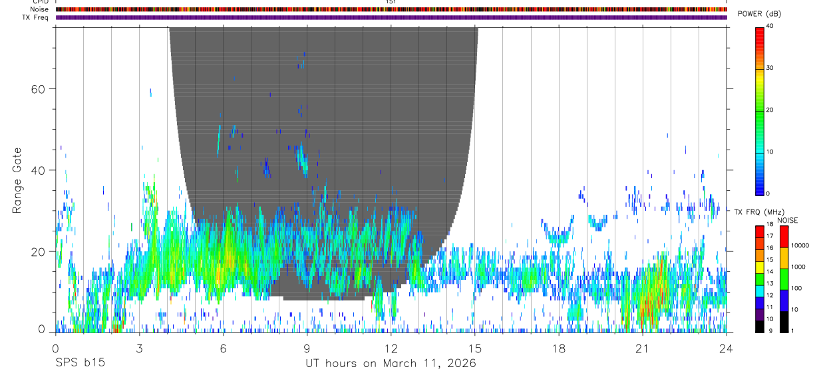Pick the 20 tick on POWER colorbar
The width and height of the screenshot is (817, 377).
769,110
